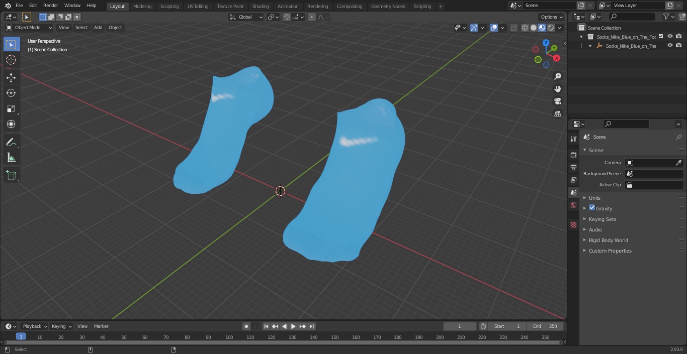Activate the Transform tool
This screenshot has height=354, width=687.
point(11,124)
